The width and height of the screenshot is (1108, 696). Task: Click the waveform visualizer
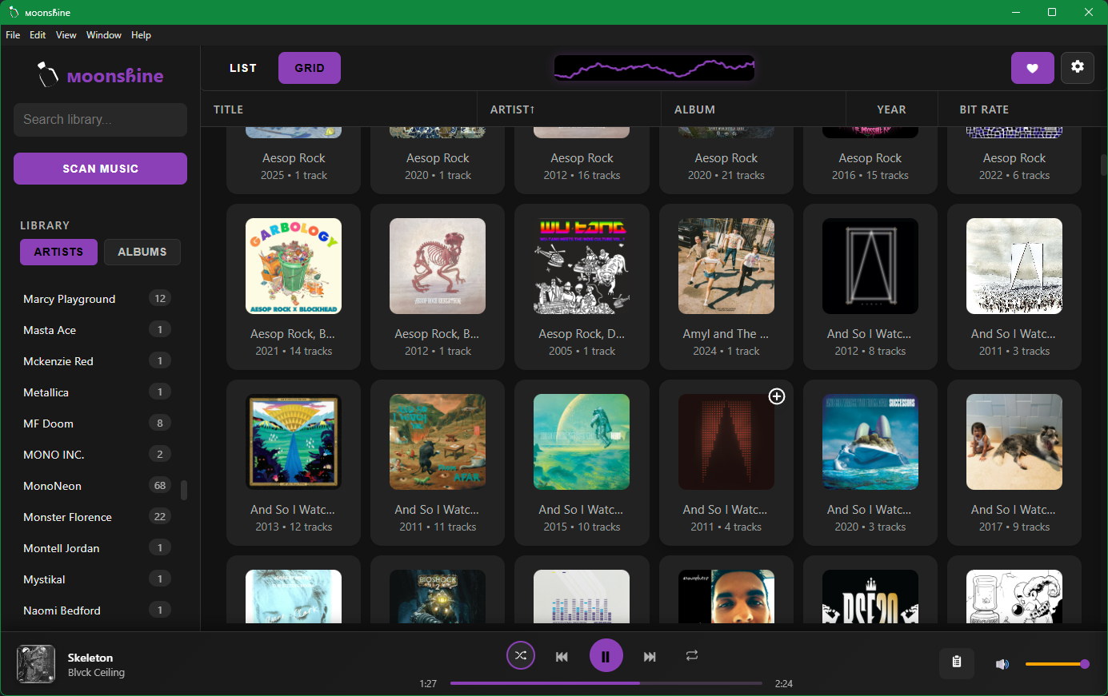[x=654, y=68]
